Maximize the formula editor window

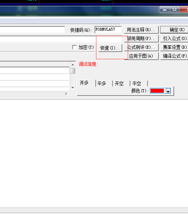click(174, 10)
